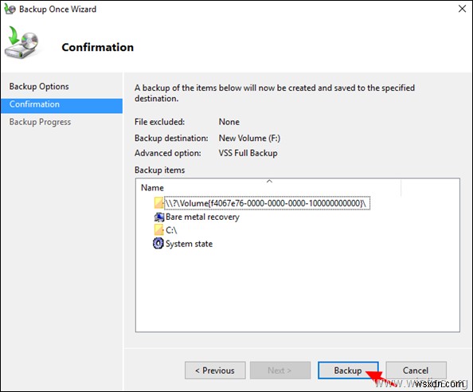Click the 'None' file excluded value
This screenshot has height=392, width=473.
click(229, 122)
